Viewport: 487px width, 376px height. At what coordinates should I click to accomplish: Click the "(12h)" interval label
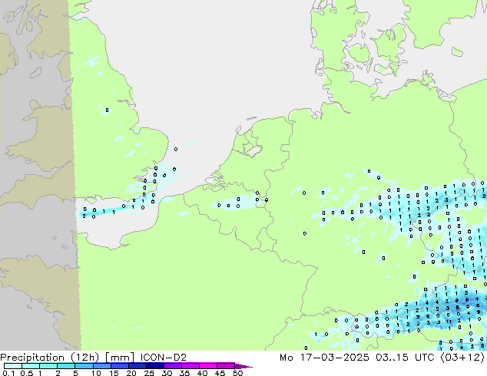pyautogui.click(x=84, y=358)
